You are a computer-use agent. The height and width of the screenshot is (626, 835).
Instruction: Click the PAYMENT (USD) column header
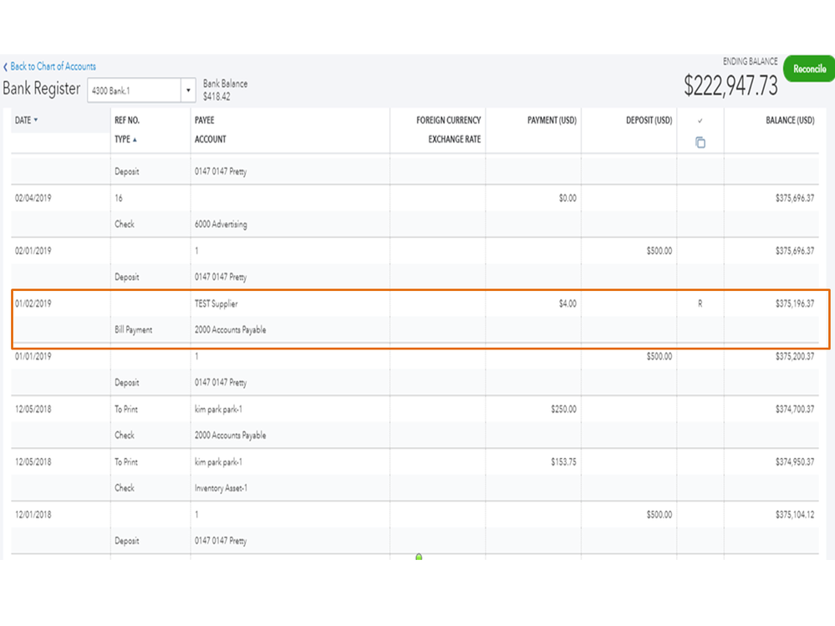(552, 120)
